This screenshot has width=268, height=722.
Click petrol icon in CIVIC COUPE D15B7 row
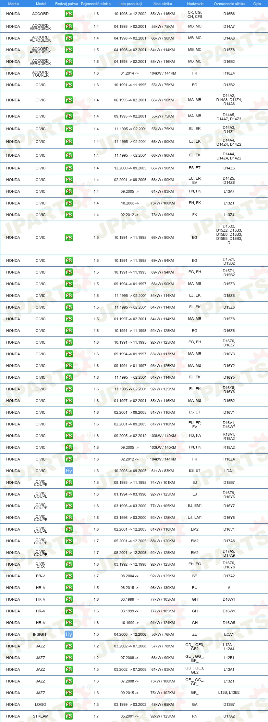click(69, 482)
